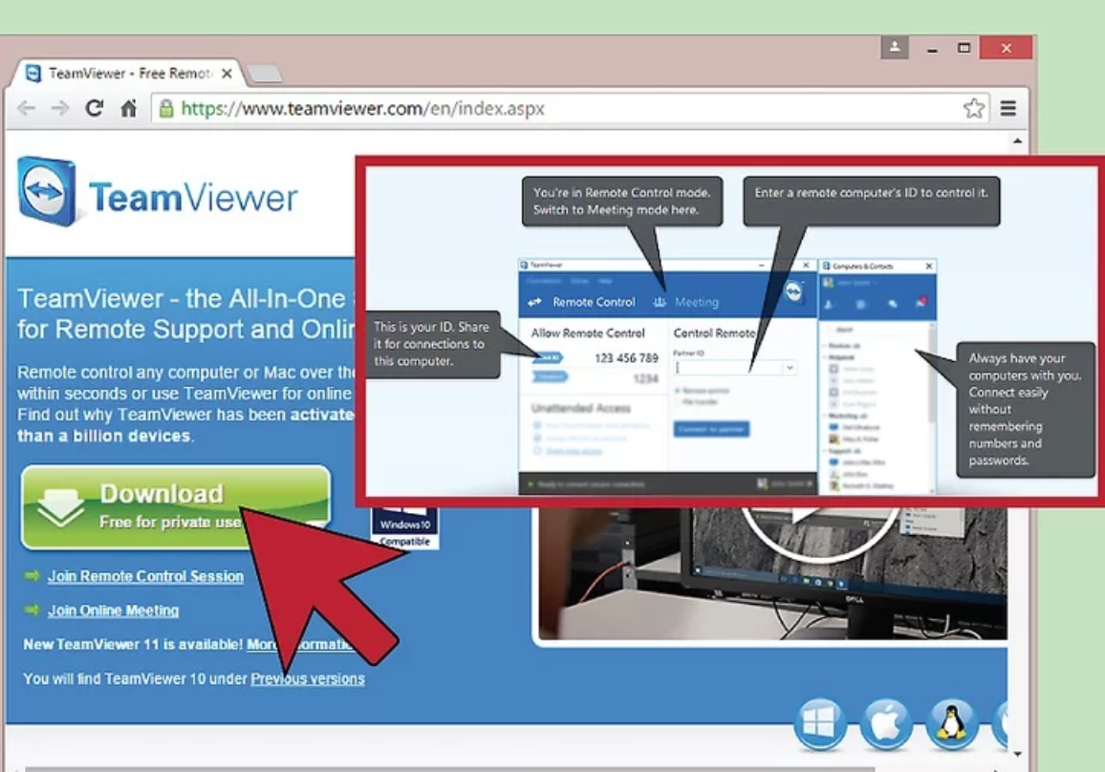Reload the TeamViewer page
Viewport: 1105px width, 772px height.
tap(95, 109)
